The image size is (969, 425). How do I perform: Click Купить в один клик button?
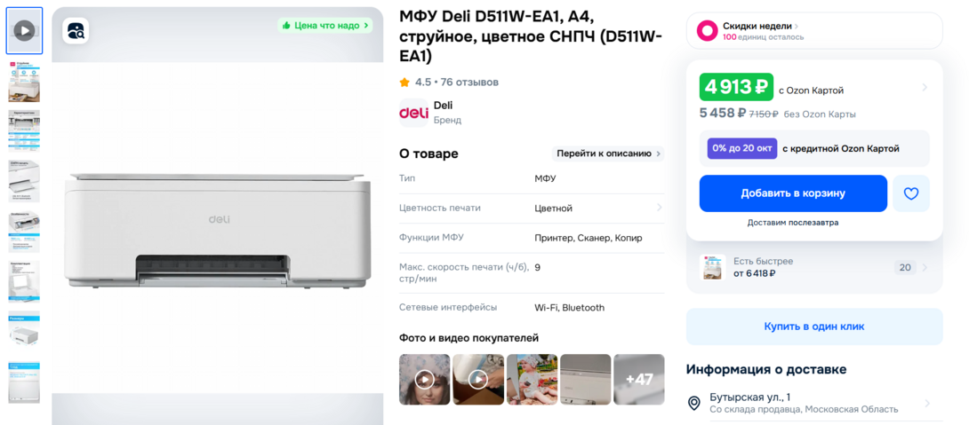813,327
